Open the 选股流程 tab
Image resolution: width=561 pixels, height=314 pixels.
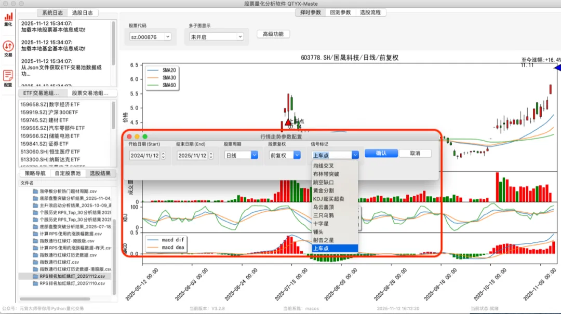[x=370, y=12]
